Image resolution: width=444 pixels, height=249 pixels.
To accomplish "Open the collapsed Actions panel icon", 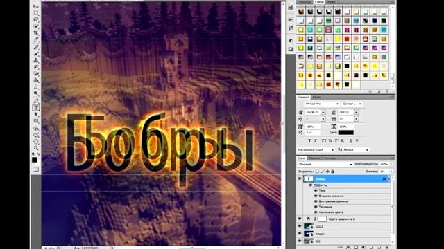I will (291, 20).
